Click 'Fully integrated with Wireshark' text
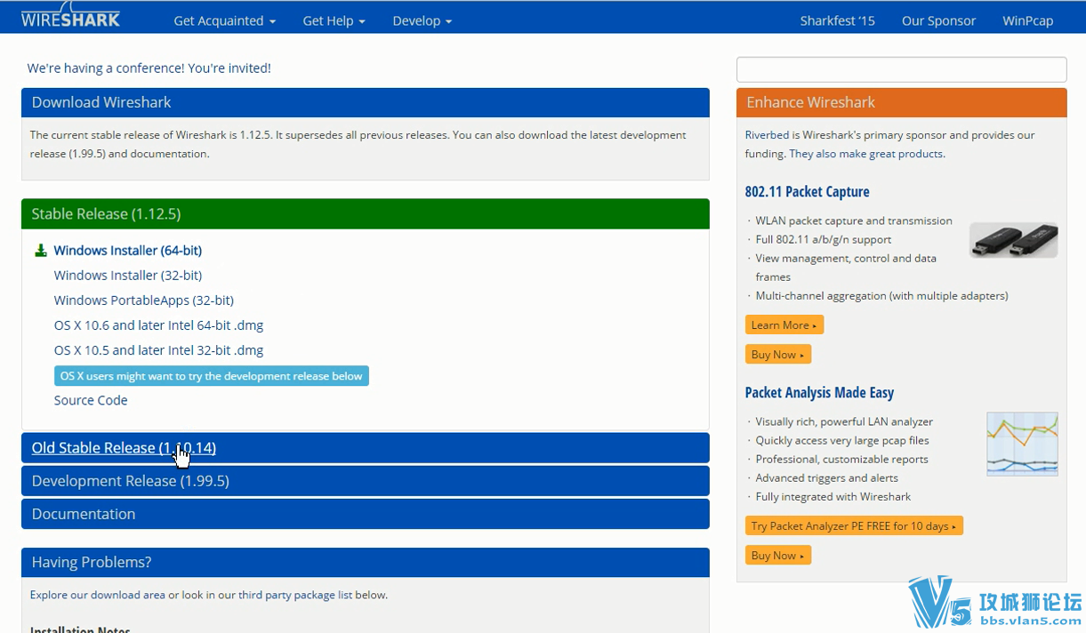This screenshot has width=1086, height=633. 833,497
